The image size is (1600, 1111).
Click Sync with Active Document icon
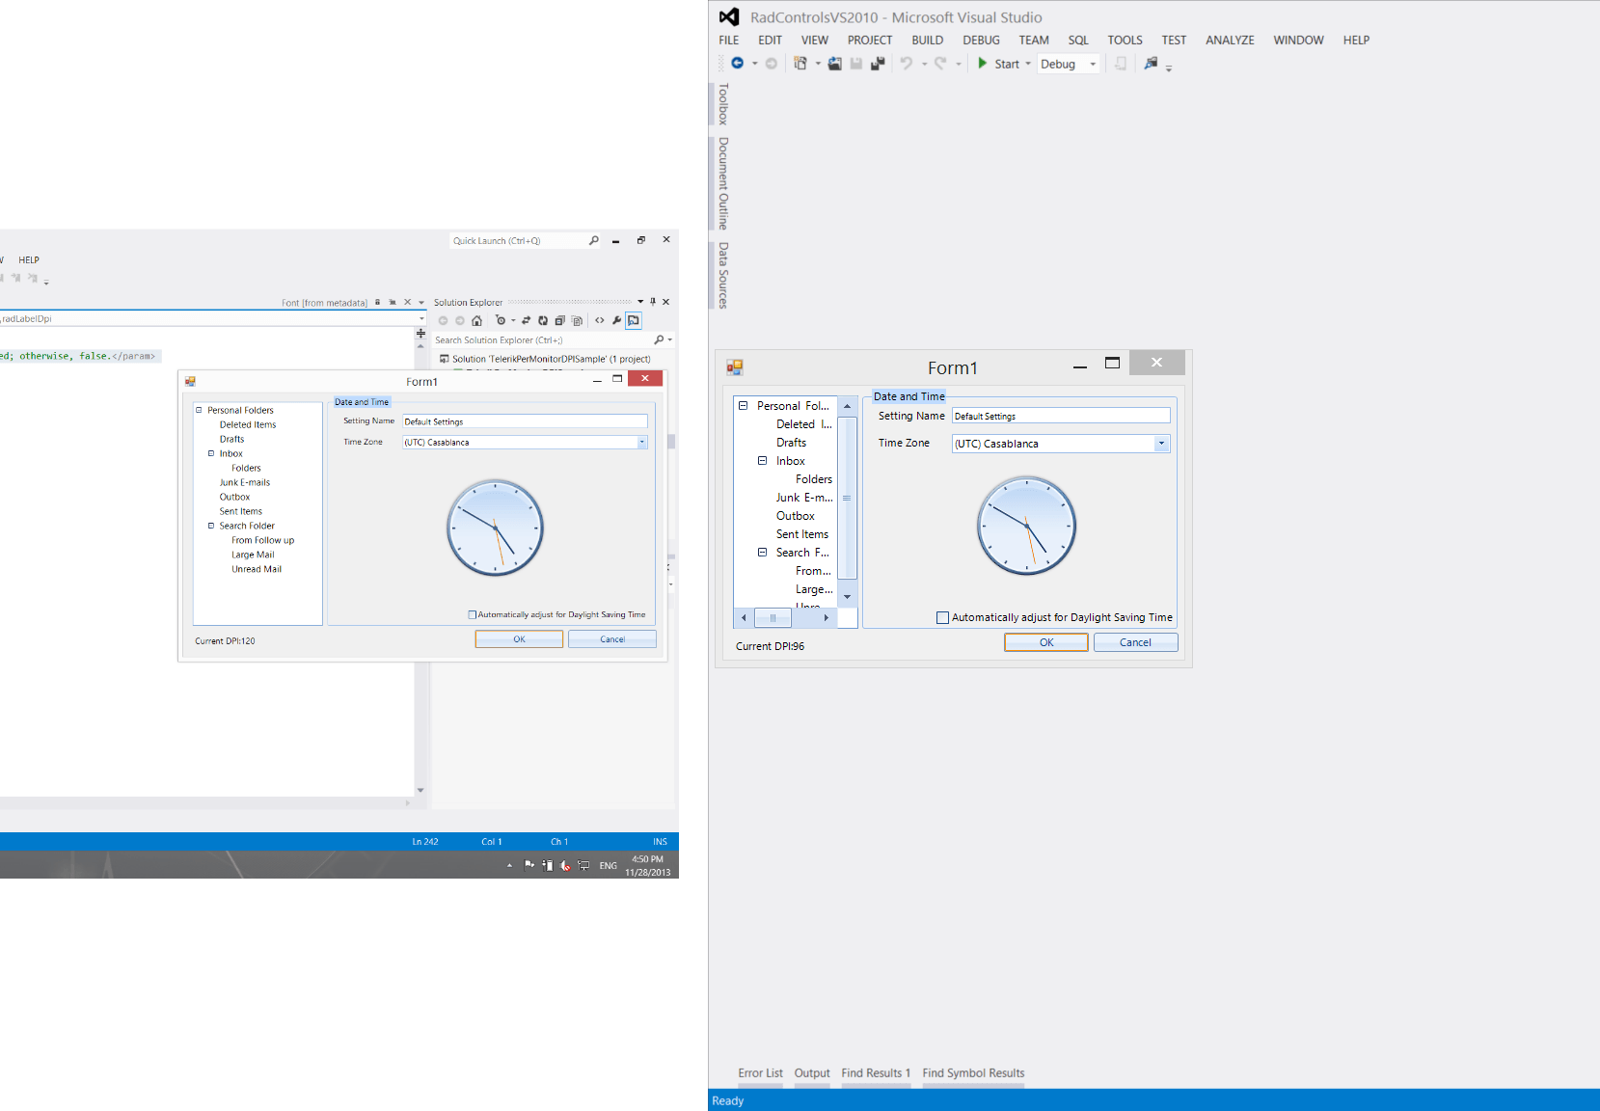tap(527, 321)
